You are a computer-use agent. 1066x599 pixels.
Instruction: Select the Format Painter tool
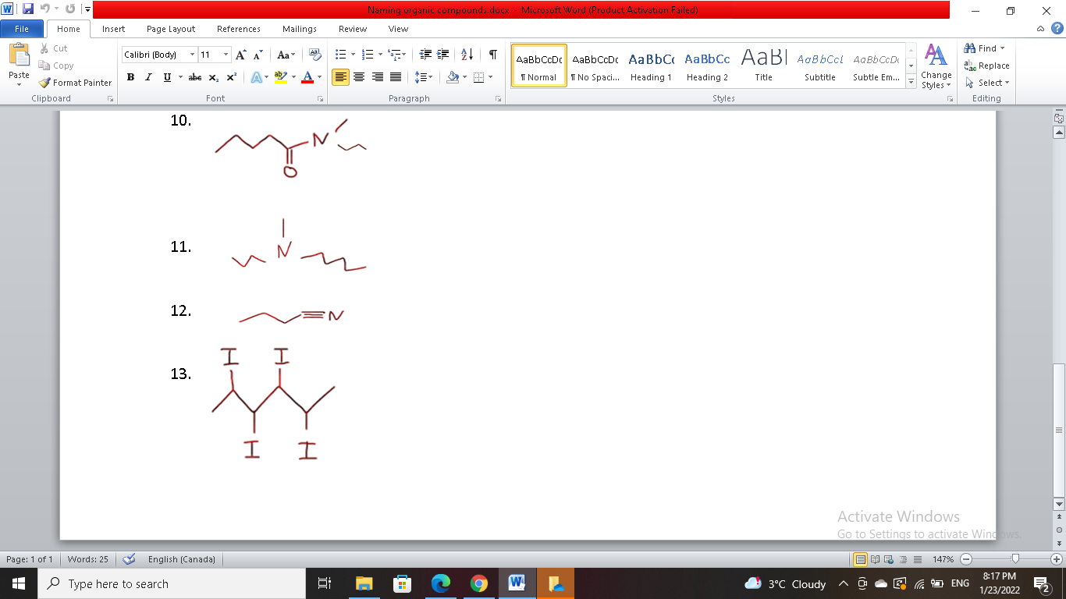pyautogui.click(x=75, y=83)
